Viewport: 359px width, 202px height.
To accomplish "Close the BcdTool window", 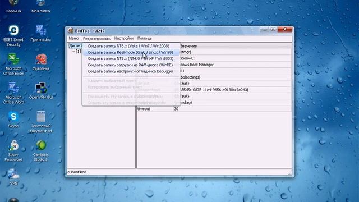I will pos(285,29).
